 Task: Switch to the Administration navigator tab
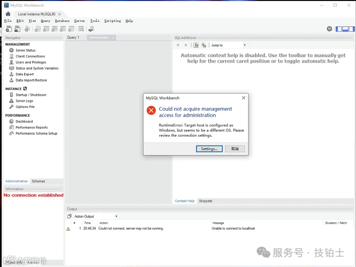(x=16, y=181)
